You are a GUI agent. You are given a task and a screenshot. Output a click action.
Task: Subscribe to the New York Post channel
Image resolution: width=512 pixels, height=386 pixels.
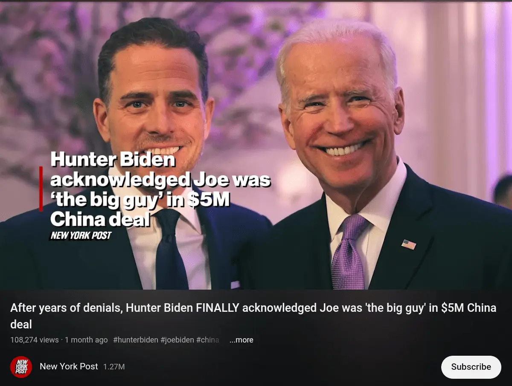(471, 367)
